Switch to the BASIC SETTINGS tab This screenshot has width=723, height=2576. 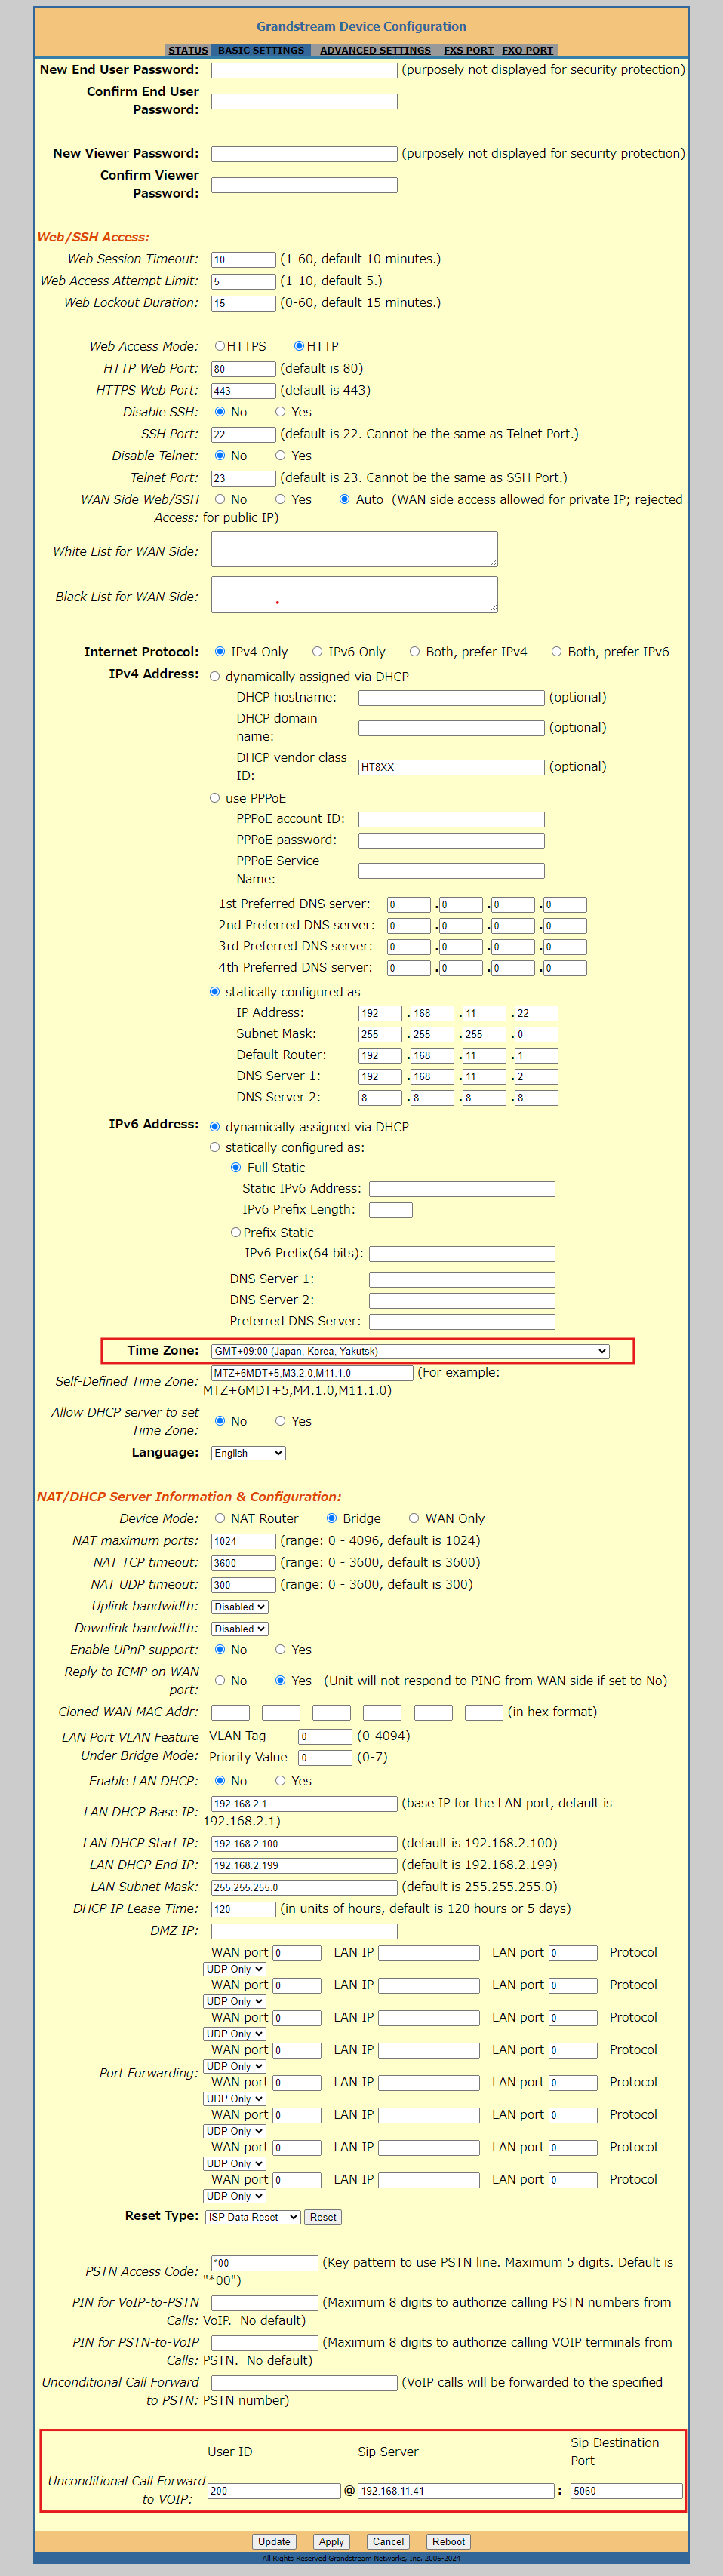tap(261, 50)
